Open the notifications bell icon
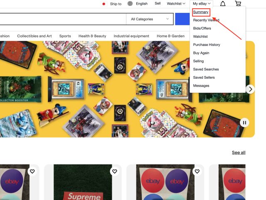Screen dimensions: 266x200 point(223,4)
